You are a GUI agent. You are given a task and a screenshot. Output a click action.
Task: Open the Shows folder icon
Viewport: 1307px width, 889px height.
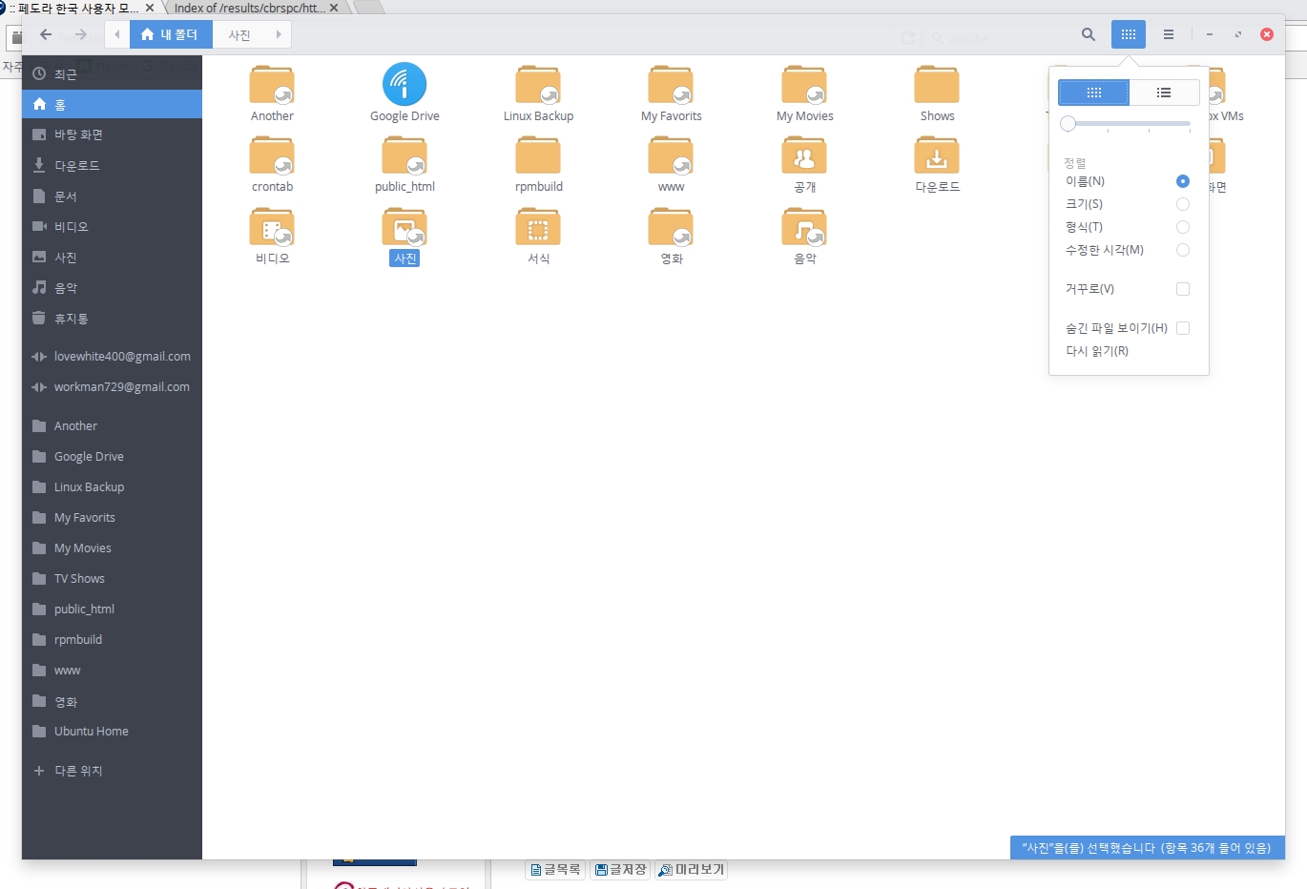tap(937, 84)
